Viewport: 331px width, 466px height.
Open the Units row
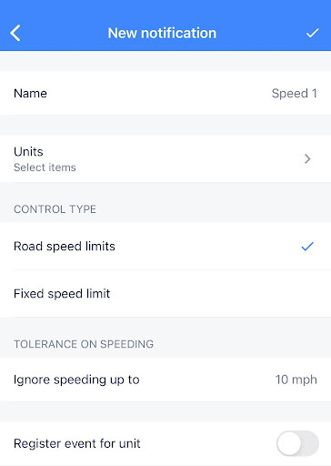165,158
